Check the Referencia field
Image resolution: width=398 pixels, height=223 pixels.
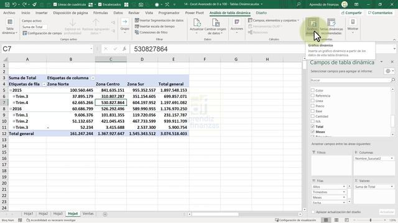coord(313,95)
